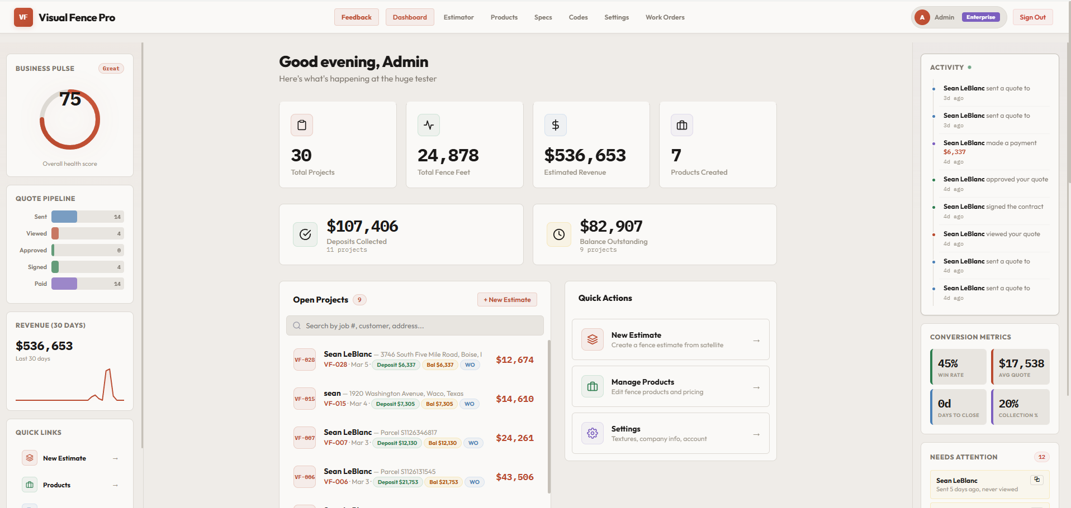Click the + New Estimate button
This screenshot has height=508, width=1071.
pos(506,299)
